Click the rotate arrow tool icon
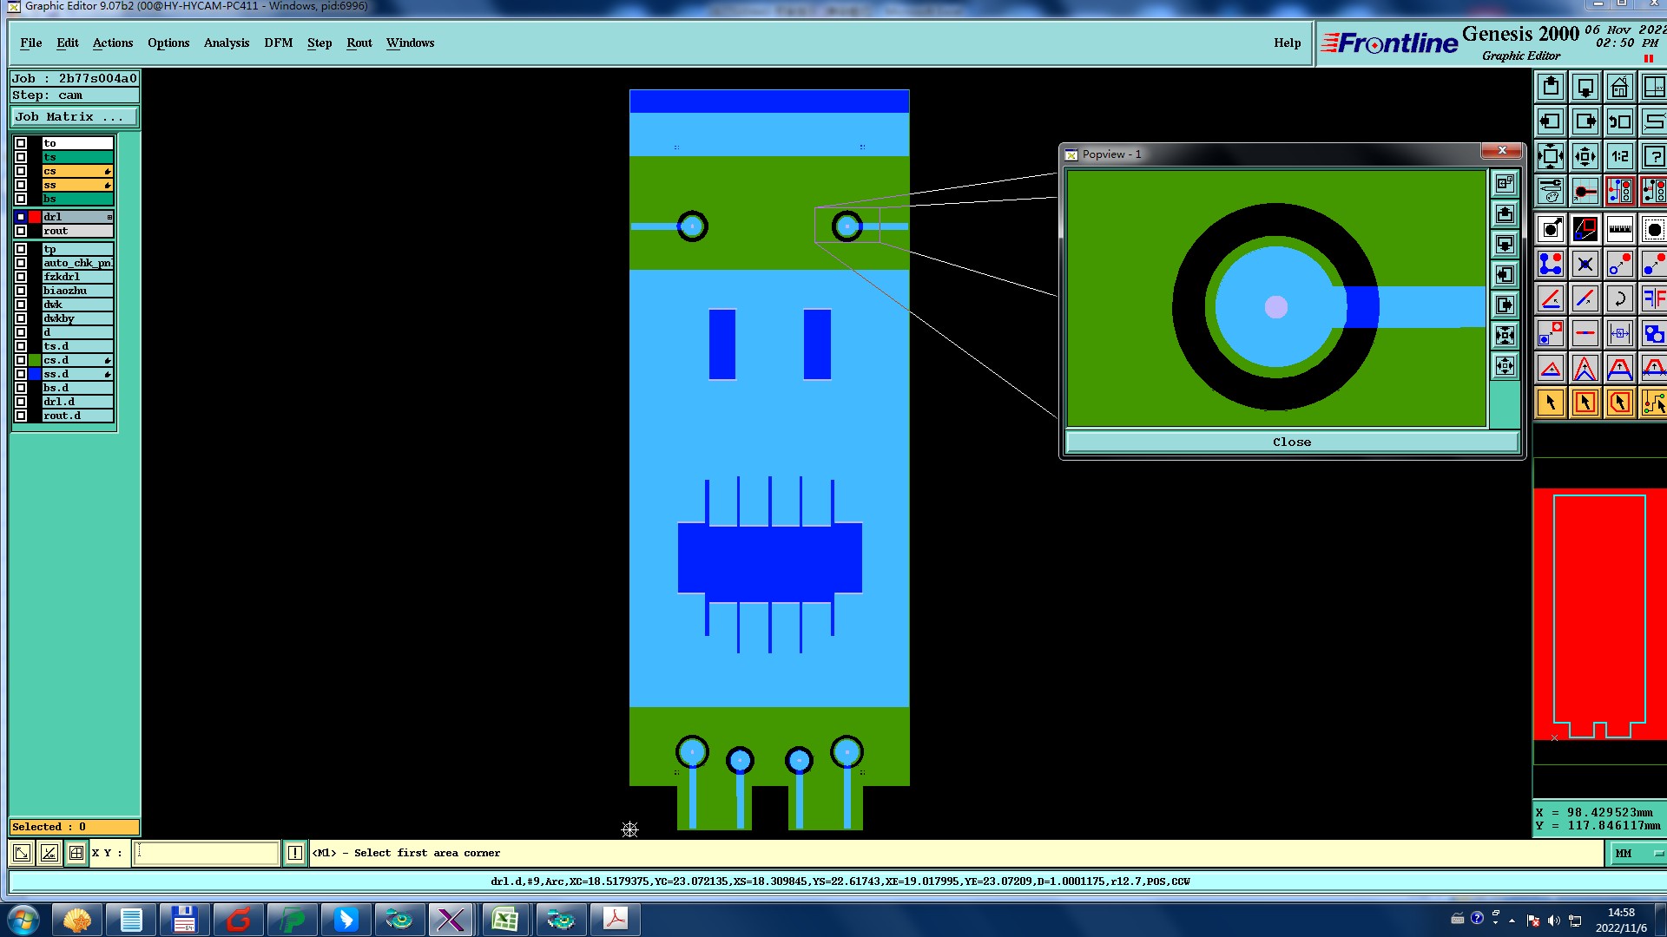The image size is (1667, 937). (x=1619, y=299)
